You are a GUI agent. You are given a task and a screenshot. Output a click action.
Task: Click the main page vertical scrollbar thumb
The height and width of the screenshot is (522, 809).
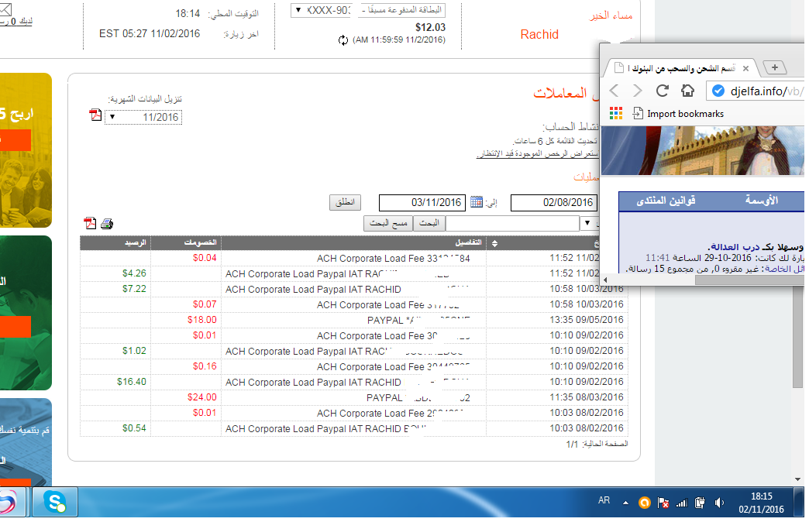(797, 335)
